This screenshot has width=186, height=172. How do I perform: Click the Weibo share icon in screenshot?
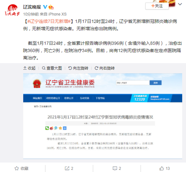tap(51, 128)
